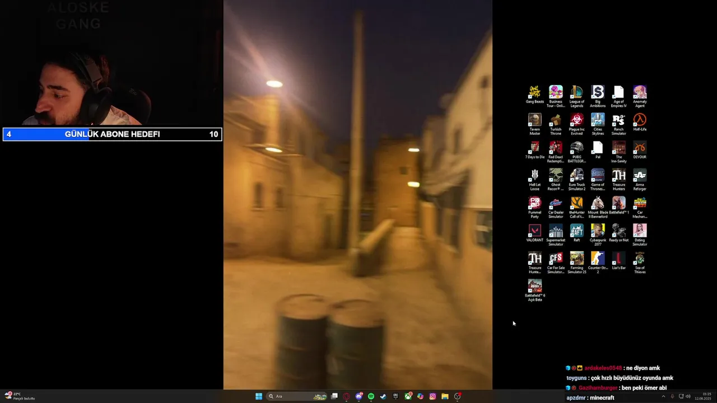Screen dimensions: 717x403
Task: Select the Hell Let Loose icon
Action: [x=535, y=180]
